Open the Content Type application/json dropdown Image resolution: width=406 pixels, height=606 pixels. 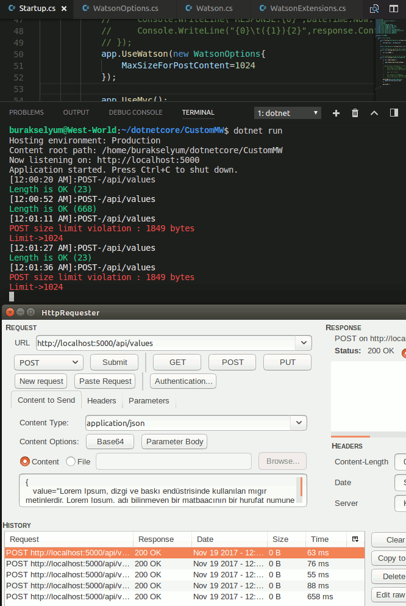pos(299,422)
